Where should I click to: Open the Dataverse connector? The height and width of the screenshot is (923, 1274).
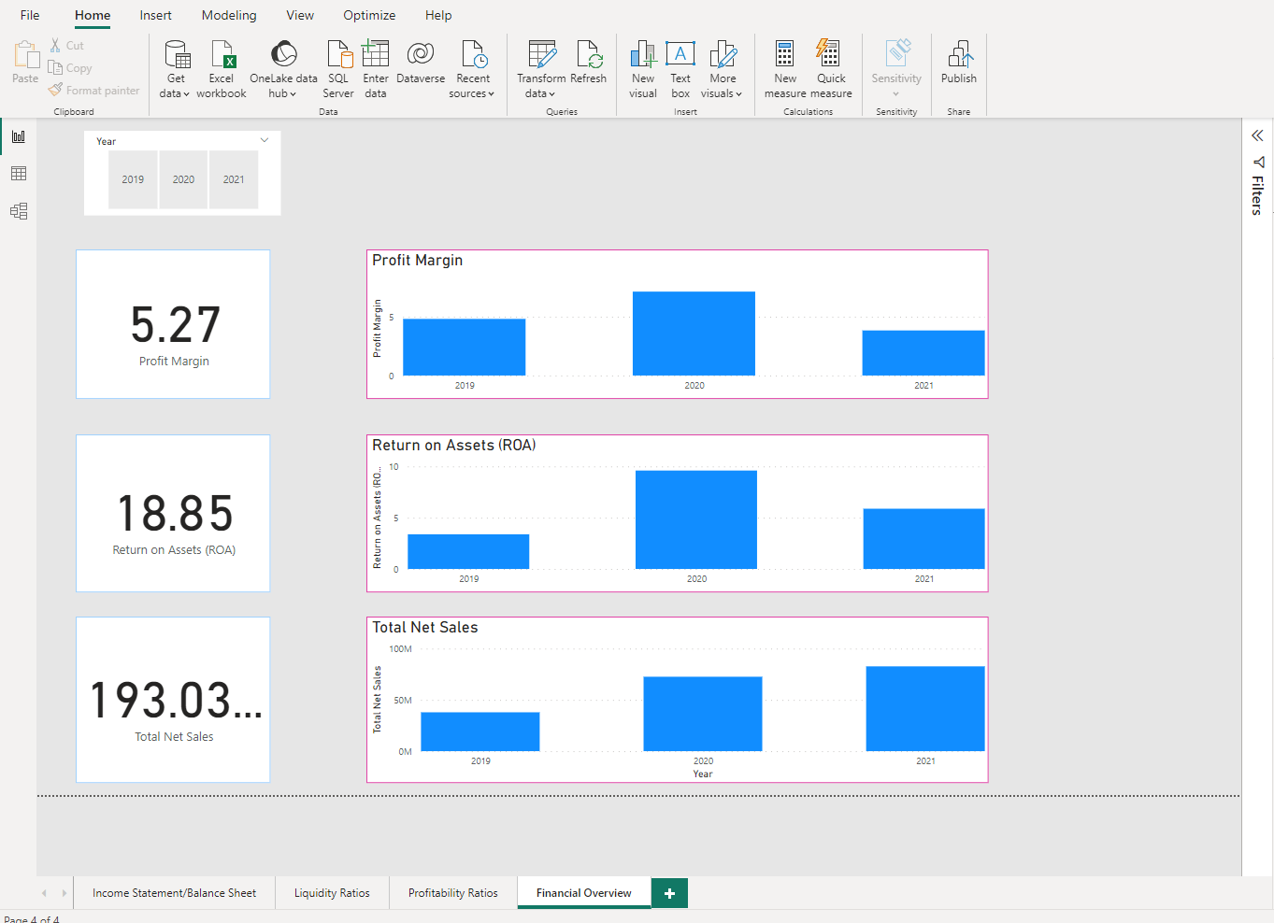[421, 62]
